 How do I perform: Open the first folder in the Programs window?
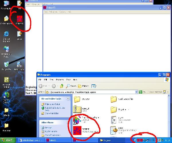coord(77,99)
